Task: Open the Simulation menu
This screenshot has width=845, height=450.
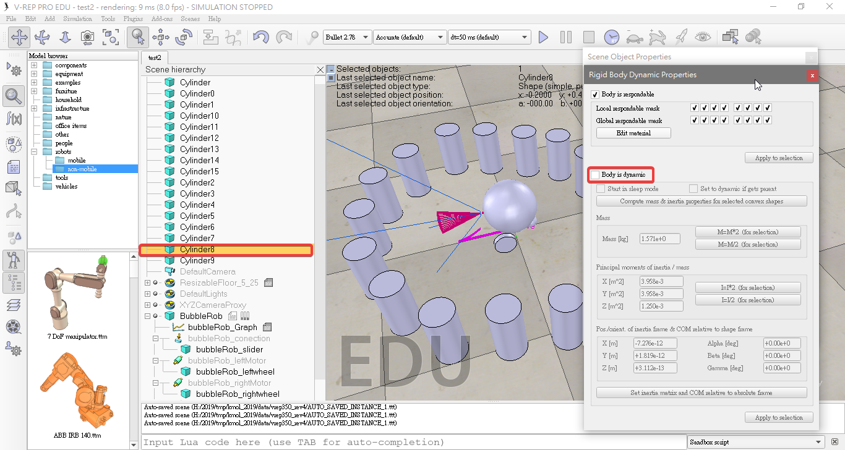Action: tap(77, 19)
